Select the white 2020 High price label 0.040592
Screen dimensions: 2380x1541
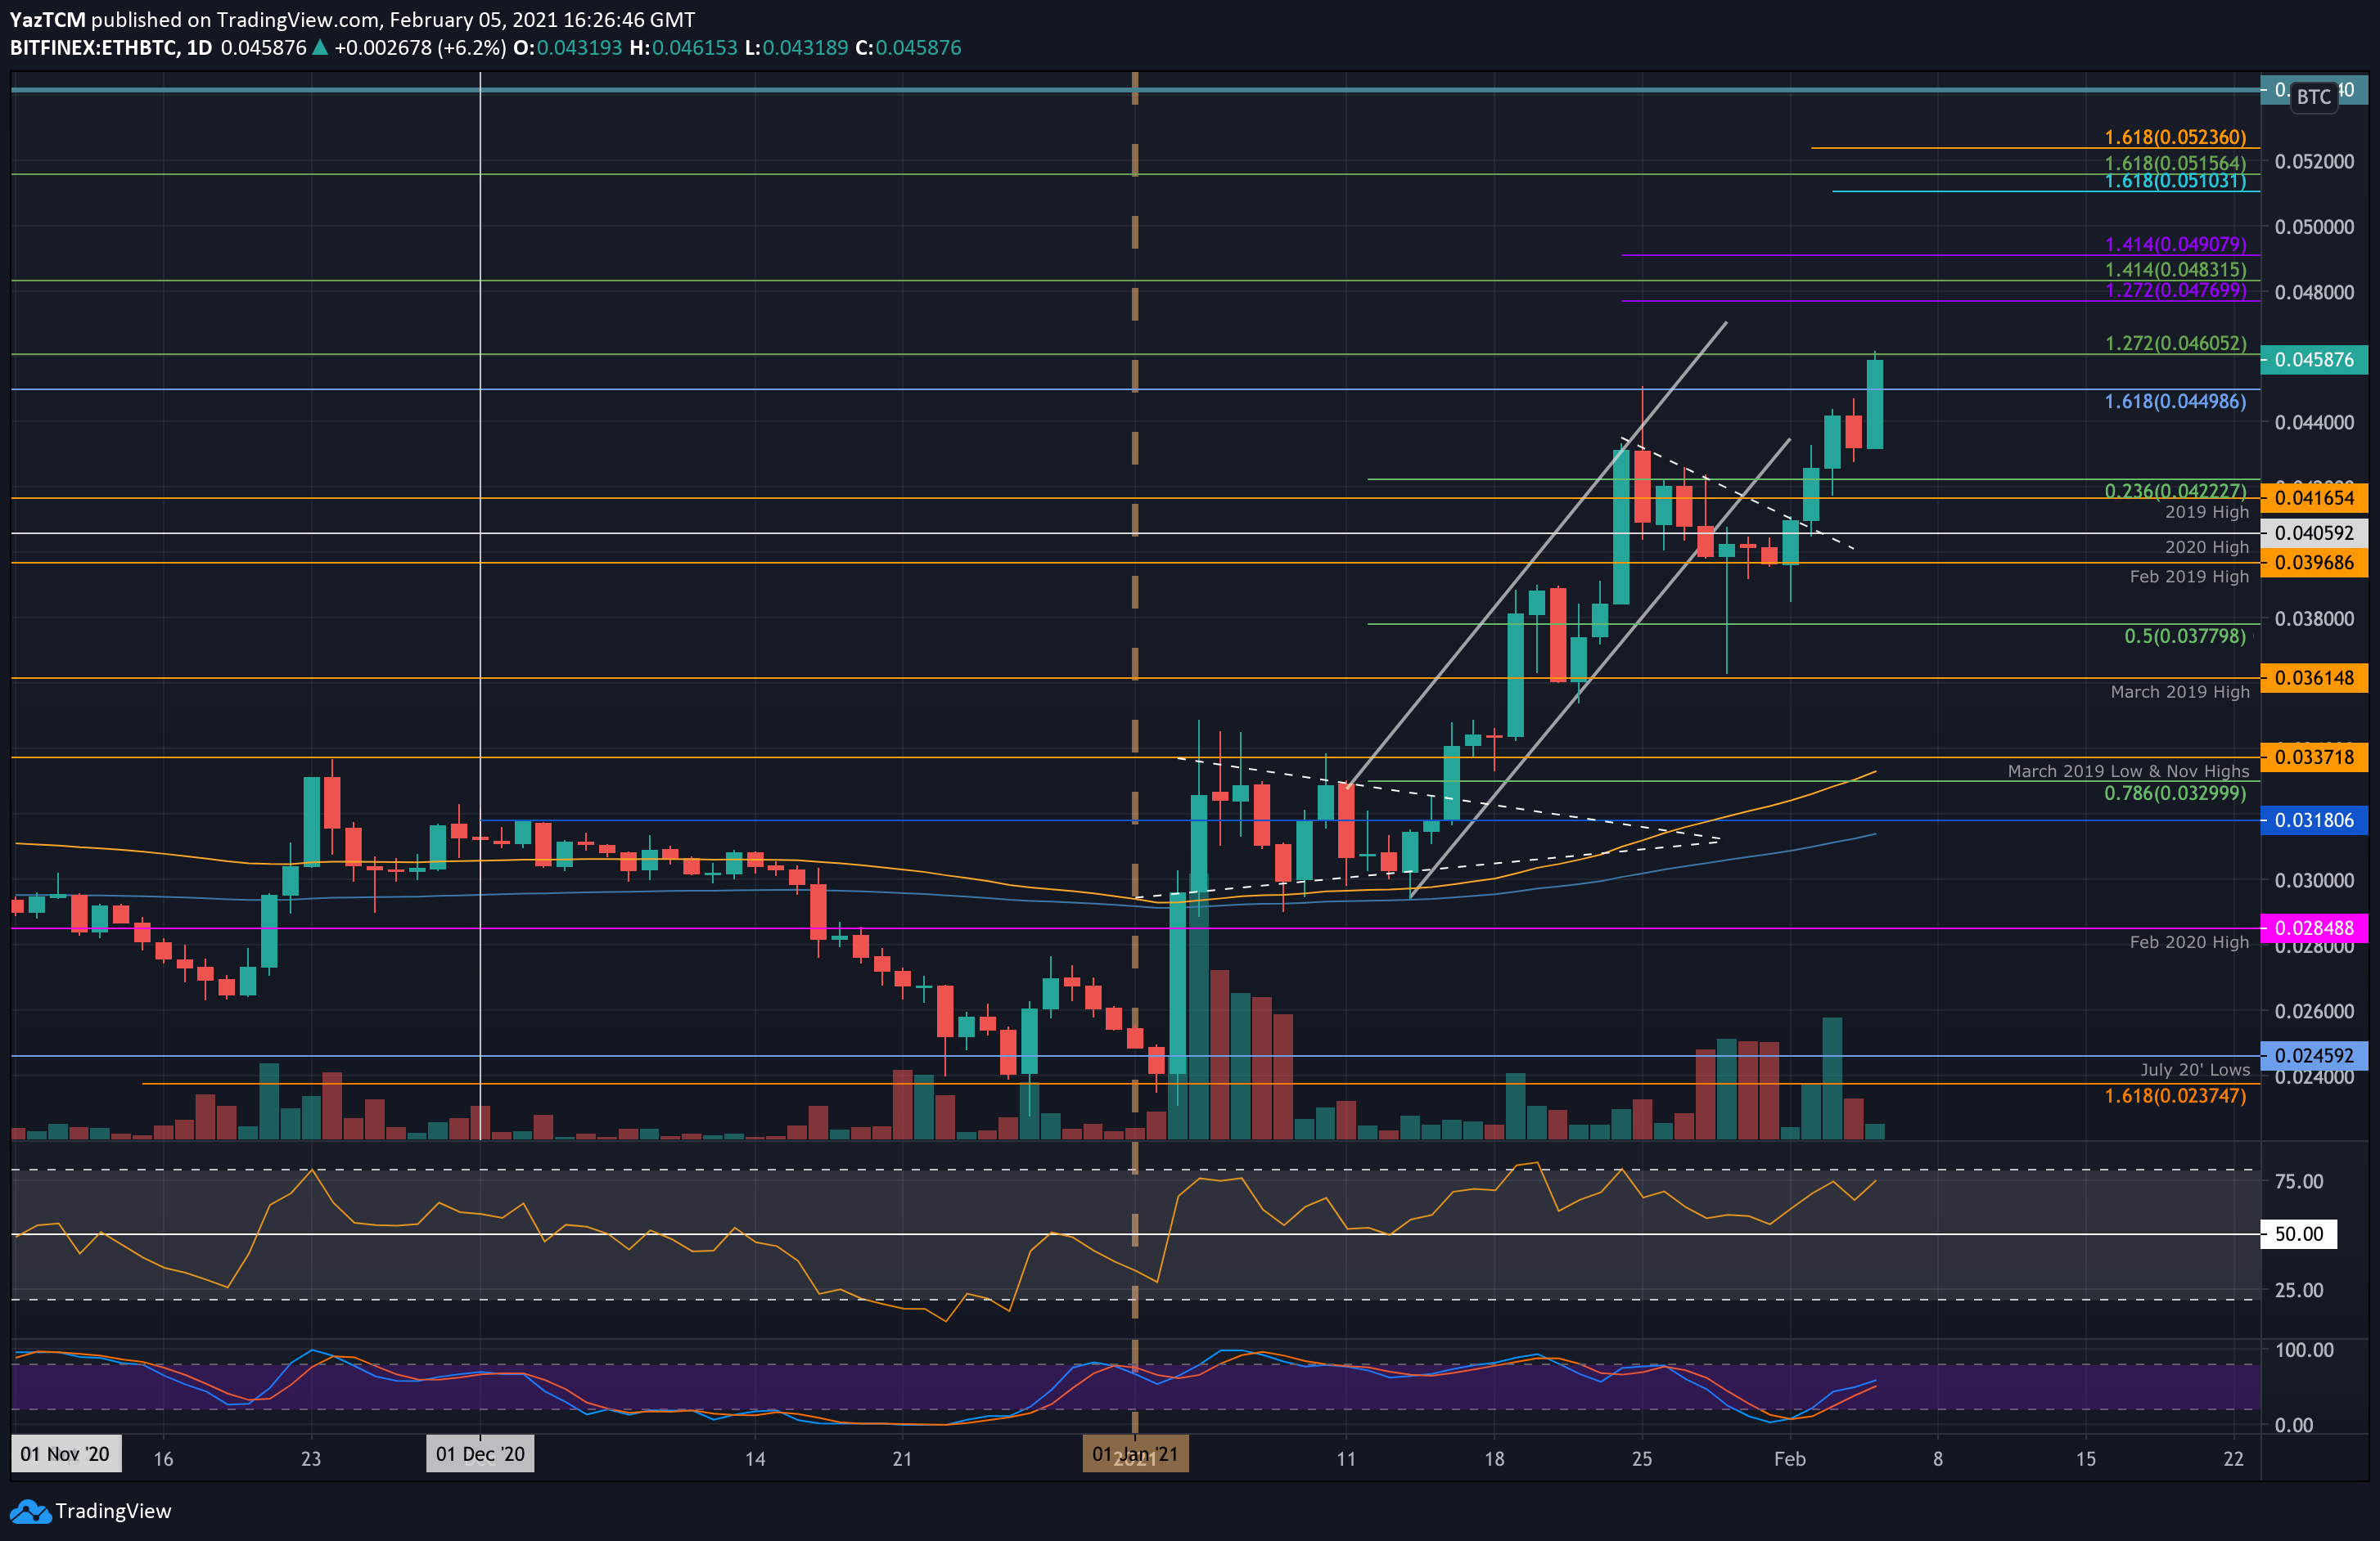click(2316, 533)
